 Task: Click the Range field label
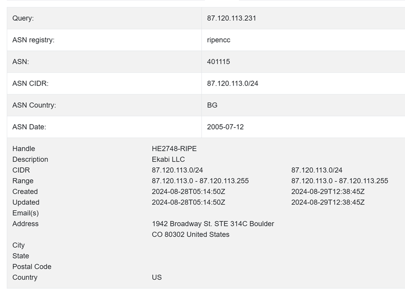(x=23, y=181)
